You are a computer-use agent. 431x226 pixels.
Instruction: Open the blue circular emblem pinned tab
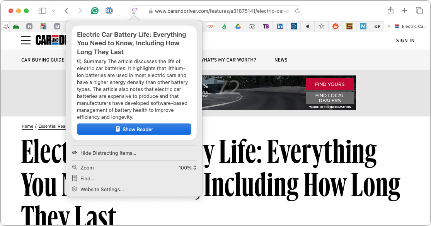click(294, 26)
